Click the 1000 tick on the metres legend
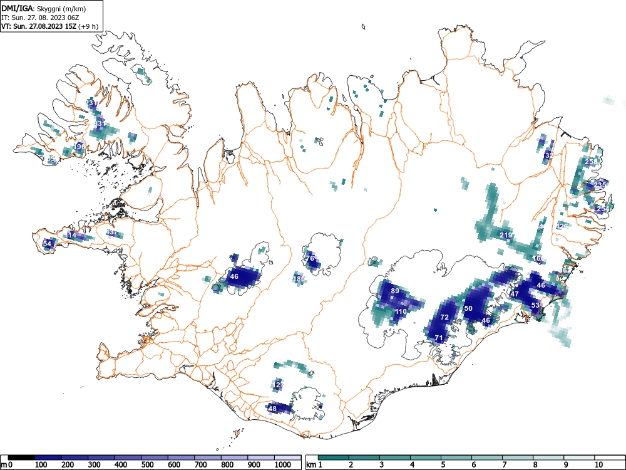This screenshot has height=470, width=626. tap(283, 465)
